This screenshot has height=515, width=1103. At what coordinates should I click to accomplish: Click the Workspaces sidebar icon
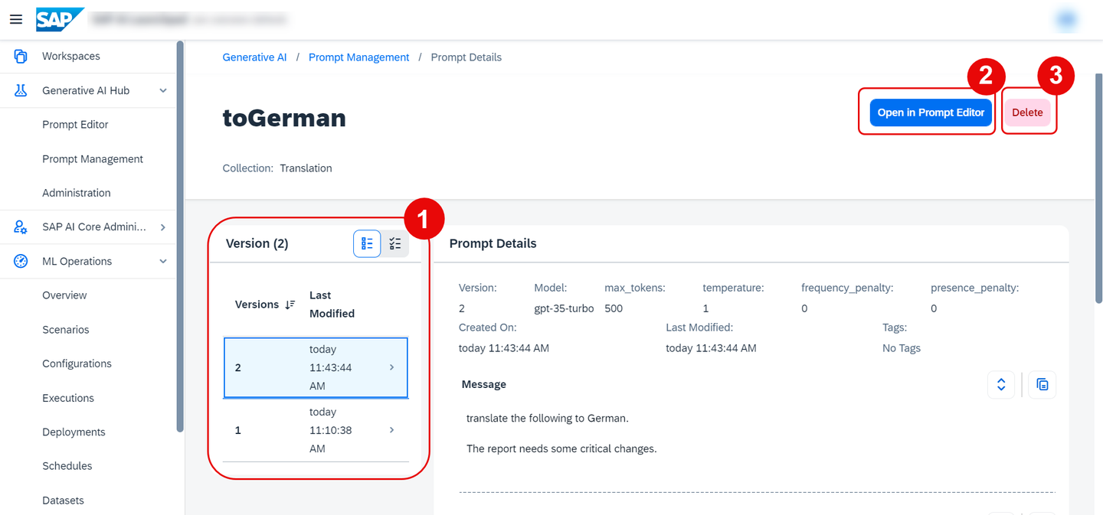pos(21,56)
